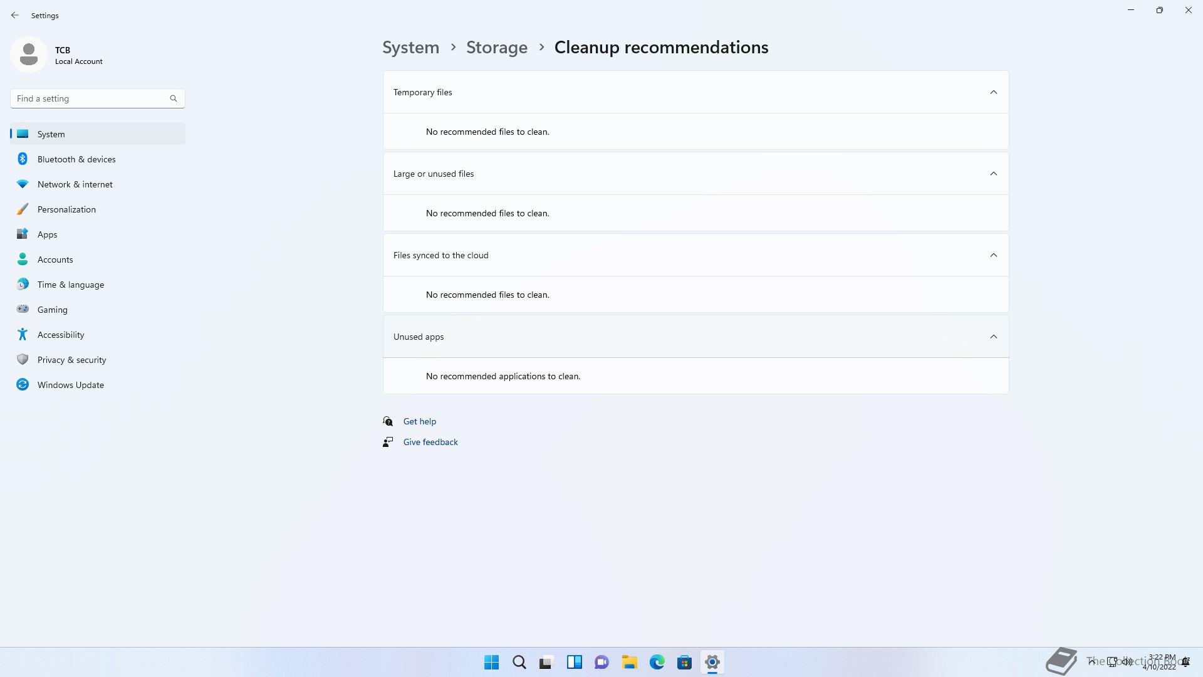
Task: Restore down the Settings window
Action: pyautogui.click(x=1160, y=10)
